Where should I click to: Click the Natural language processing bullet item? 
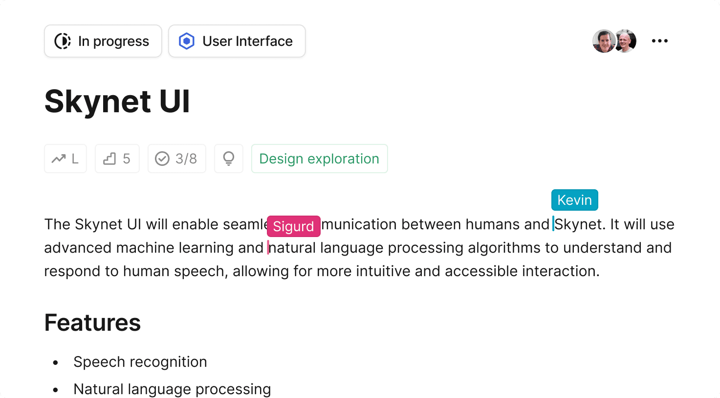pyautogui.click(x=172, y=389)
